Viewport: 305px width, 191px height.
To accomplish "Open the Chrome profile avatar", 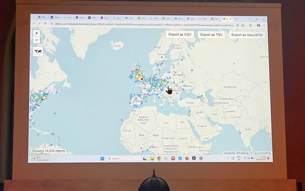I will pyautogui.click(x=259, y=26).
